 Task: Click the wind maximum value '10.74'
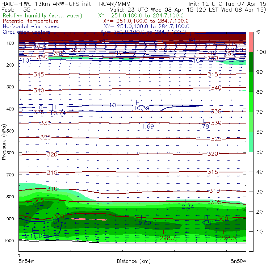(x=58, y=113)
